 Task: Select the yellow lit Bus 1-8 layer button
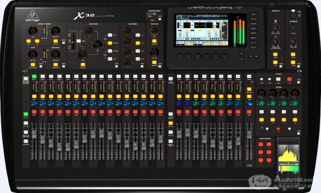tap(171, 123)
